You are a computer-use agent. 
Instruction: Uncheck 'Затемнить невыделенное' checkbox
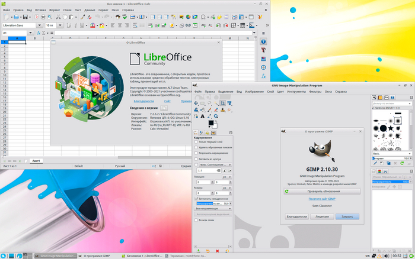tap(196, 199)
